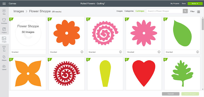Screen dimensions: 204x97
Task: Click the Cancel button
Action: [171, 94]
